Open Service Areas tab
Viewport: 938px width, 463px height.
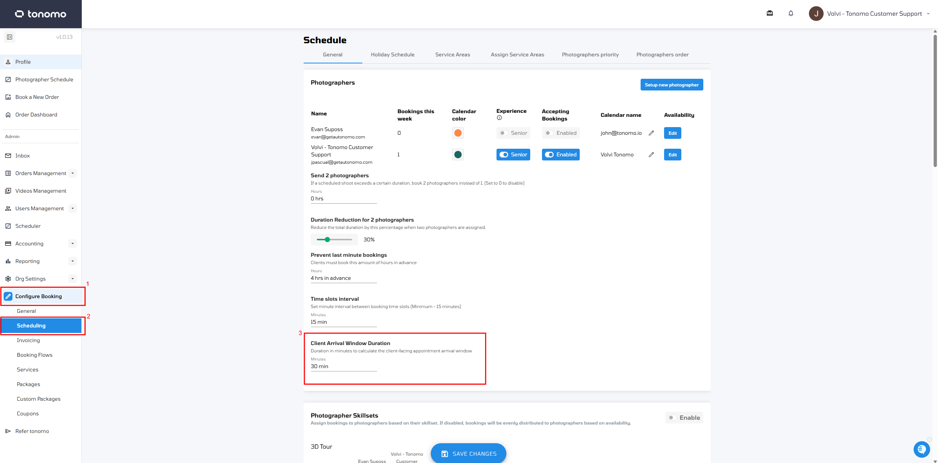pos(452,55)
